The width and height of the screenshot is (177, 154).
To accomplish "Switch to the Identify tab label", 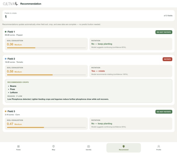I will coord(89,150).
